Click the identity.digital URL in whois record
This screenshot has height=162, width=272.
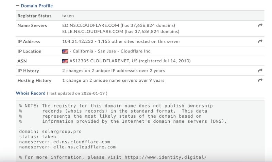[x=165, y=157]
